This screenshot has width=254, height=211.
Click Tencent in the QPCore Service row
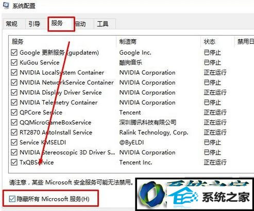(130, 112)
